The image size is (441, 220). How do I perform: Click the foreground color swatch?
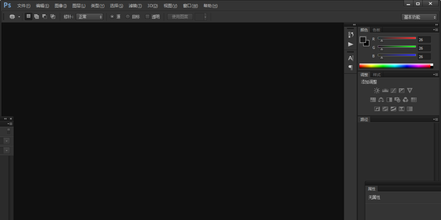click(363, 40)
